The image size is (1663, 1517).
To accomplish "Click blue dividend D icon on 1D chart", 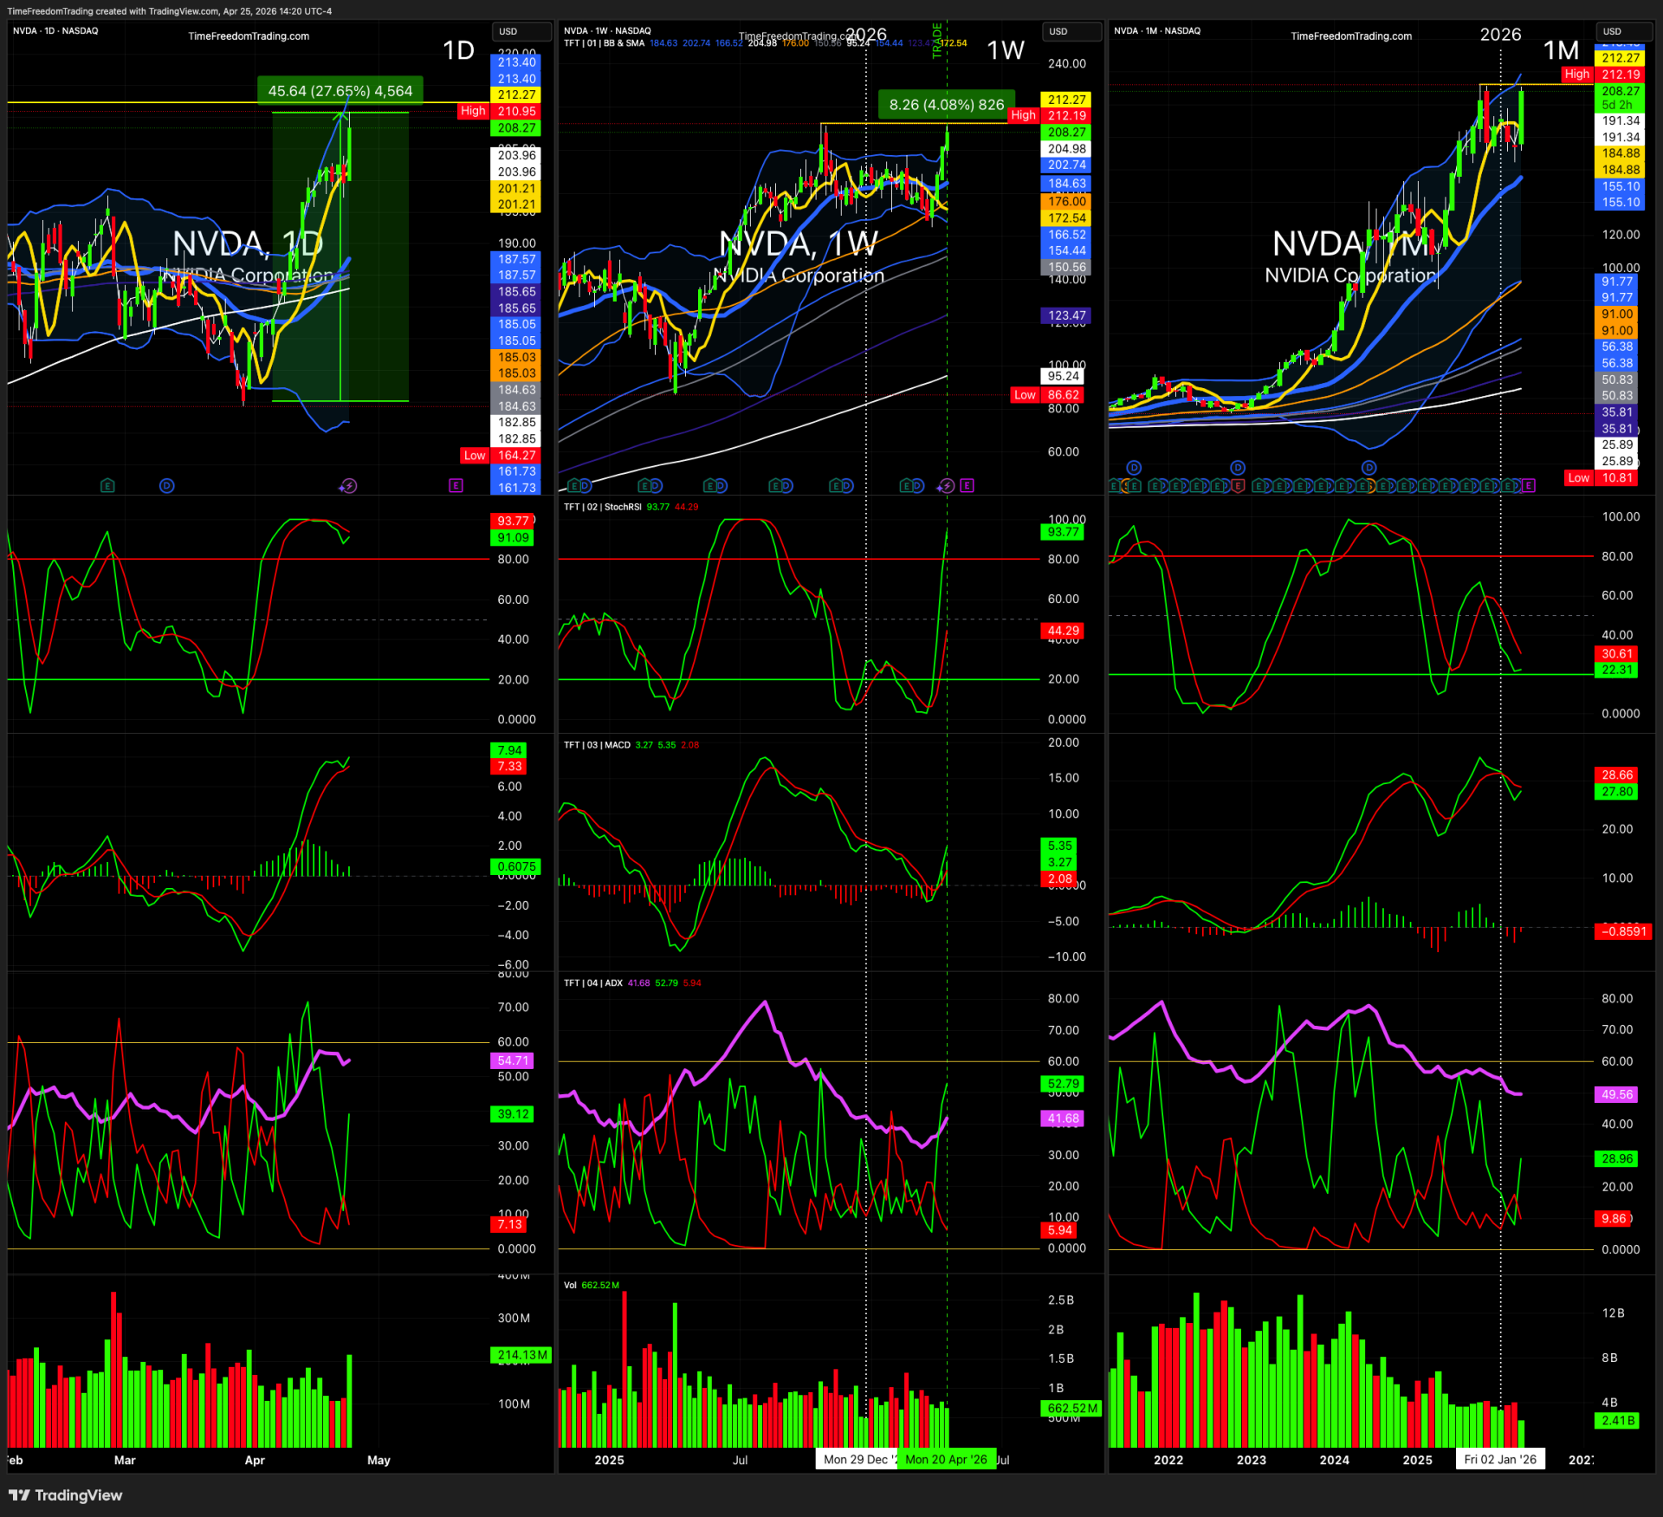I will point(167,486).
